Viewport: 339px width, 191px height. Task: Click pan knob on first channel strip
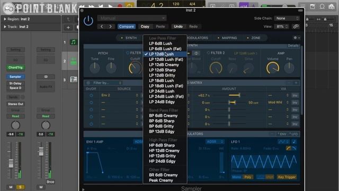click(15, 125)
